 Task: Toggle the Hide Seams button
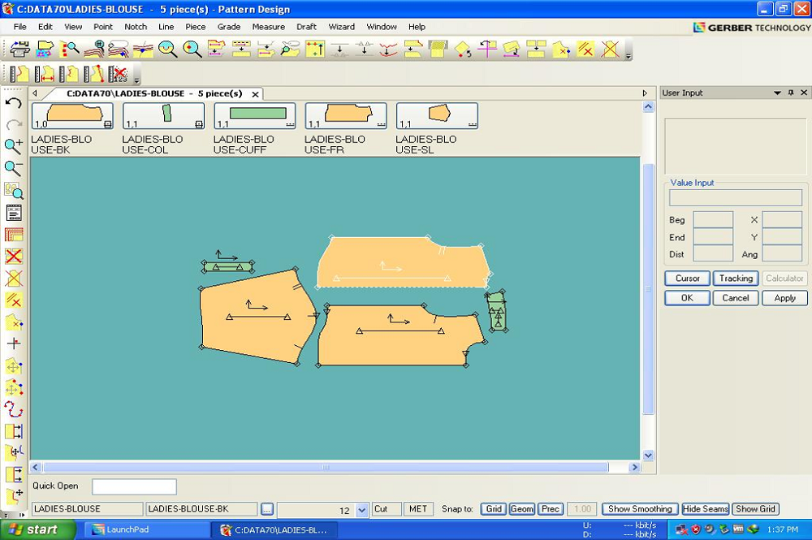(x=705, y=509)
